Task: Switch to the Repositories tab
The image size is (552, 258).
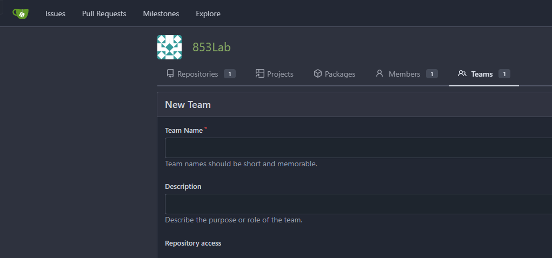Action: (197, 74)
